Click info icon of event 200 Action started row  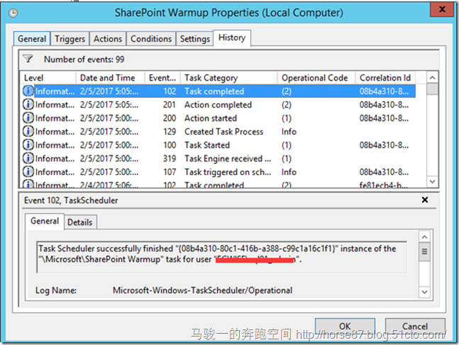(28, 118)
